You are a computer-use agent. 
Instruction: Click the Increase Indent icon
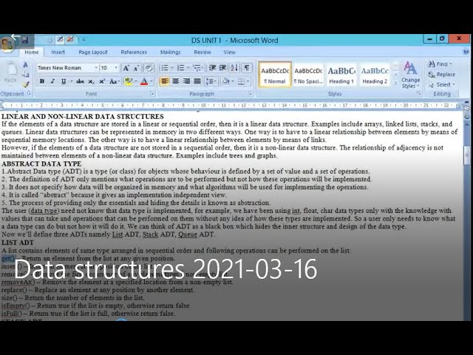point(223,68)
